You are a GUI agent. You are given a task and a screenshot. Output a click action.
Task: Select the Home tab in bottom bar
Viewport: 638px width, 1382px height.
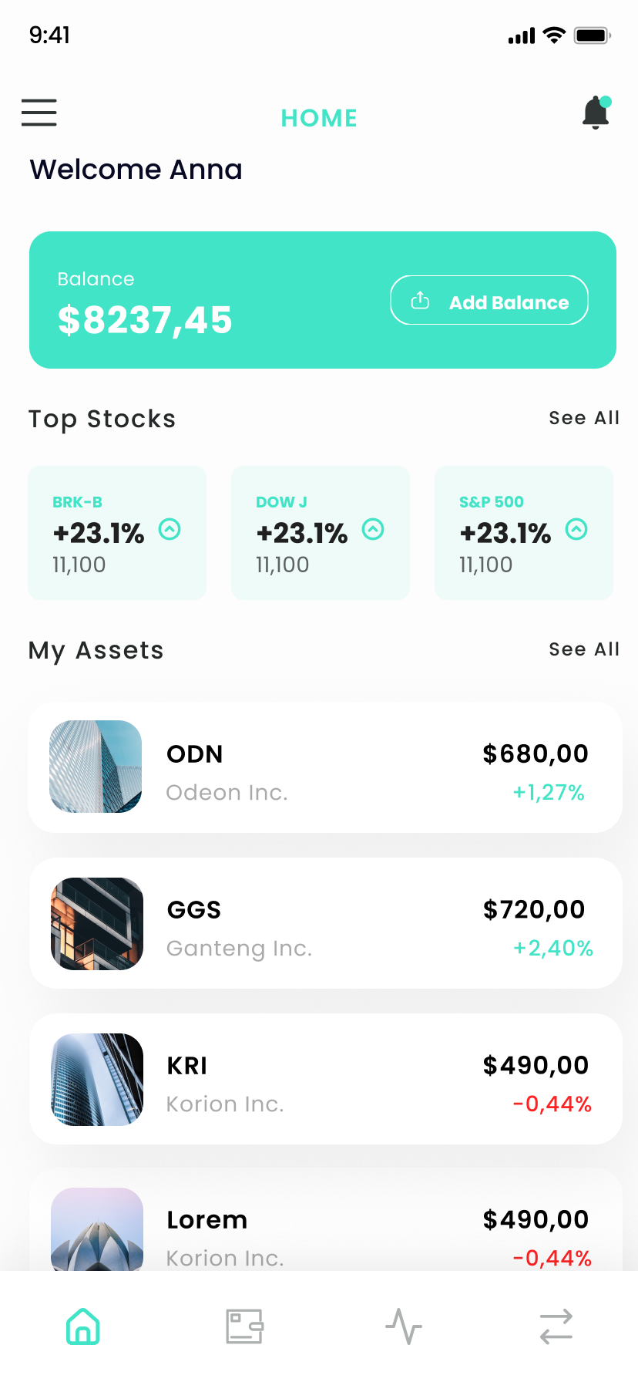coord(83,1326)
